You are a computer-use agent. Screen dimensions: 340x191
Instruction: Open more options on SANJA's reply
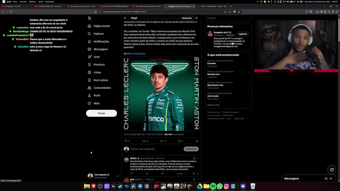(x=198, y=158)
